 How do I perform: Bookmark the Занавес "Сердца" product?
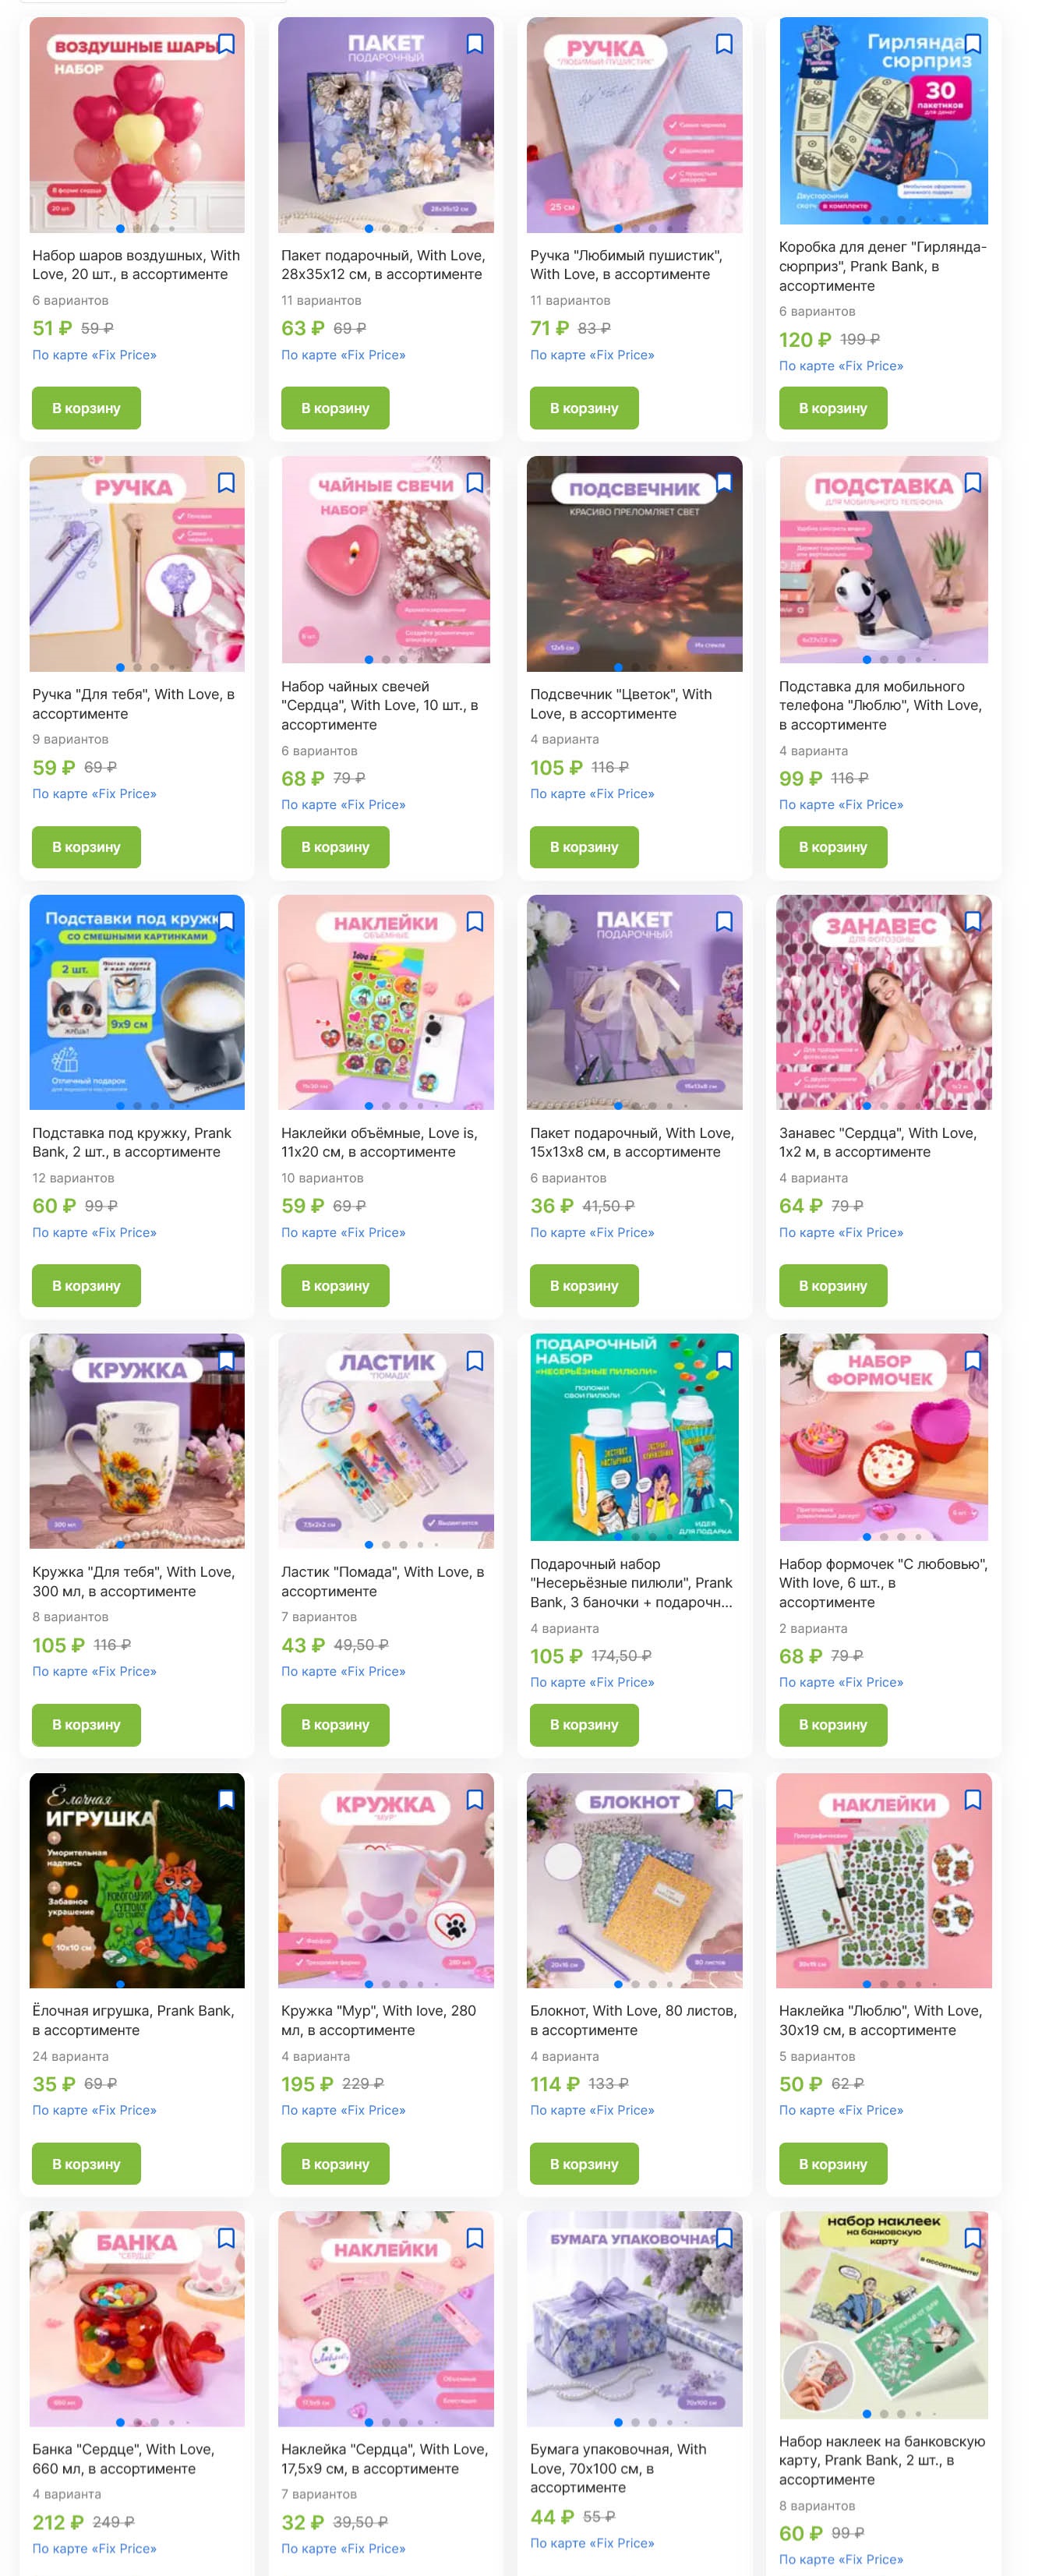click(x=973, y=921)
